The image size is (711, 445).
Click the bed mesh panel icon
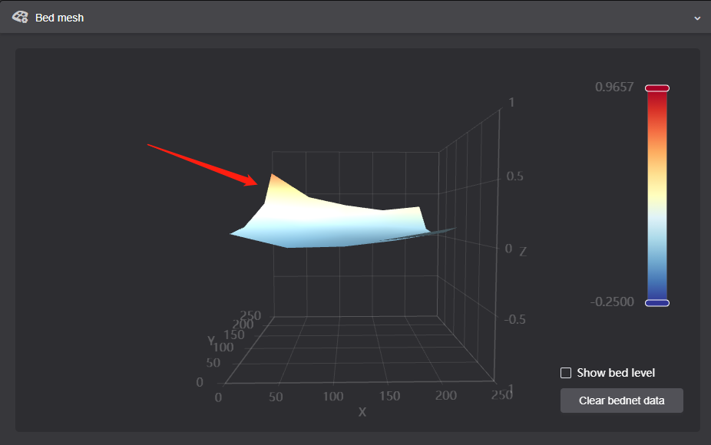click(x=21, y=17)
